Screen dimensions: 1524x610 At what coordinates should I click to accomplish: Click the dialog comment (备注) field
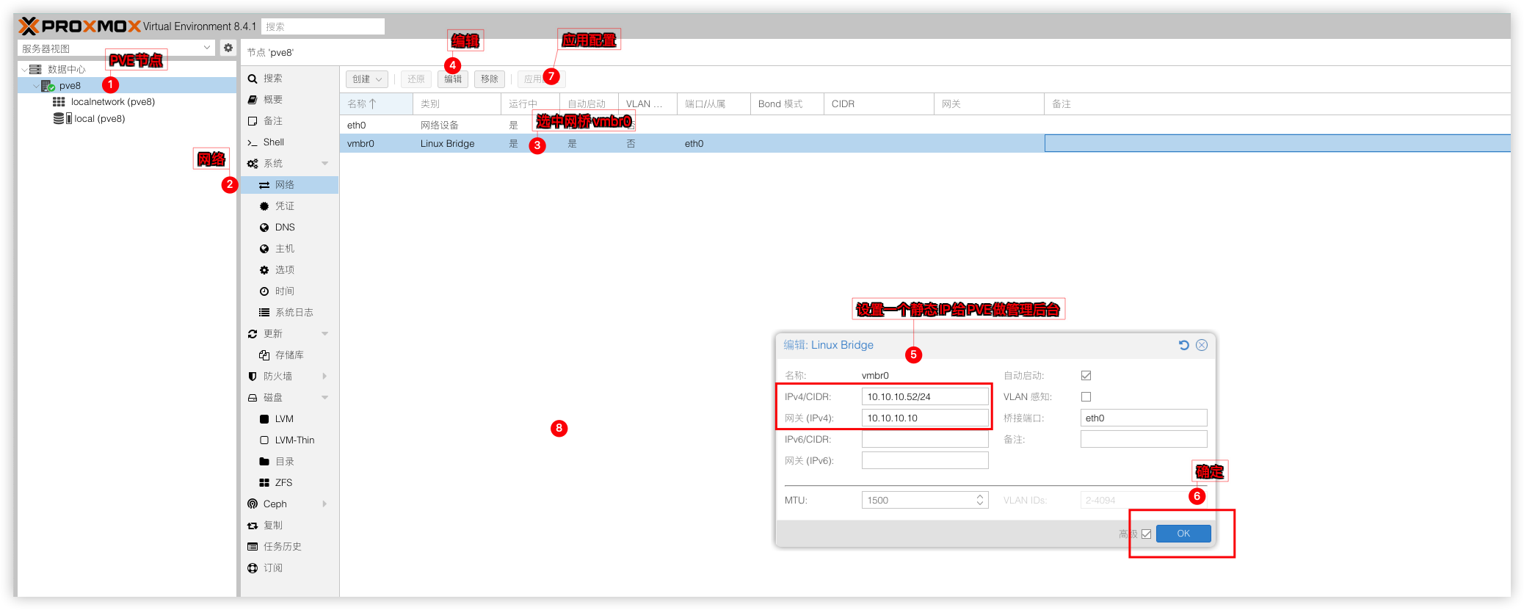click(1144, 440)
